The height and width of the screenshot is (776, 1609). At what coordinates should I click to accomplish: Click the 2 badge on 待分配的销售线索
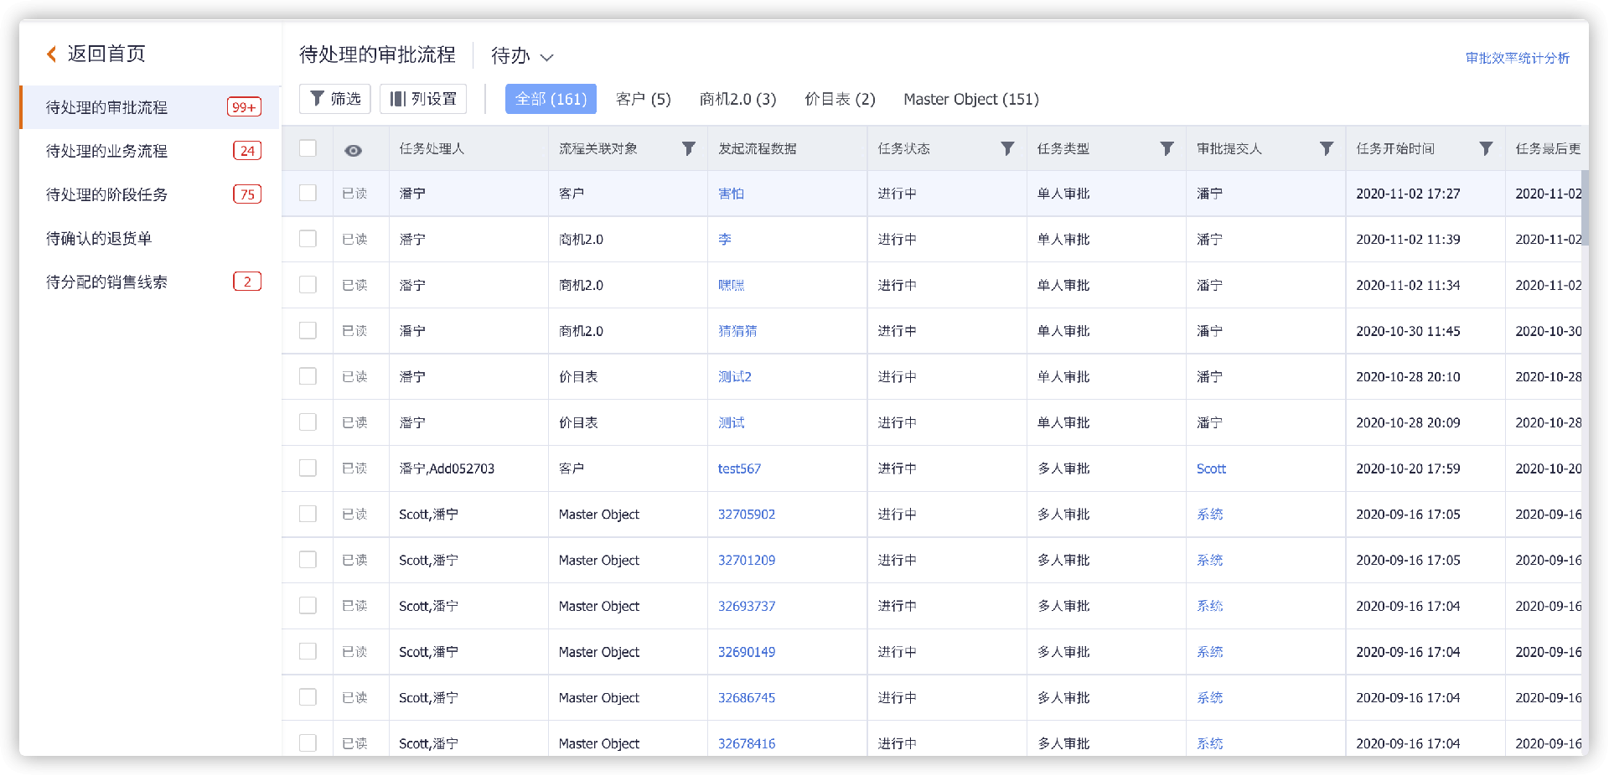click(x=247, y=282)
